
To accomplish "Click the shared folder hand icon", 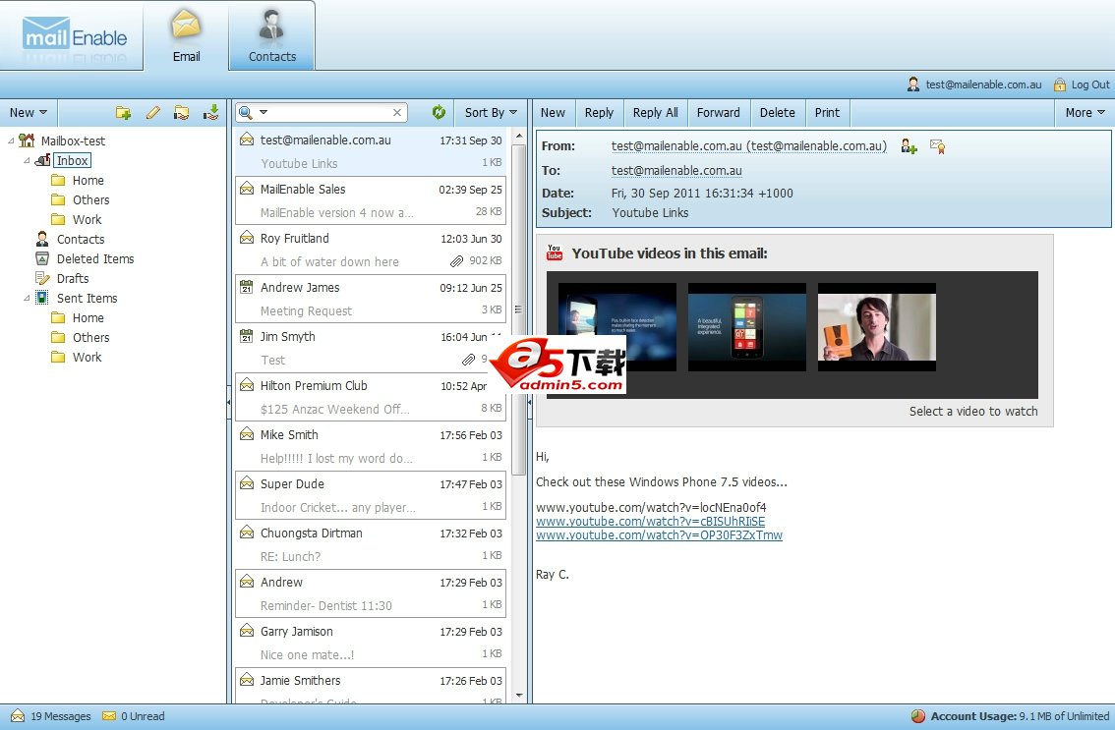I will (181, 113).
